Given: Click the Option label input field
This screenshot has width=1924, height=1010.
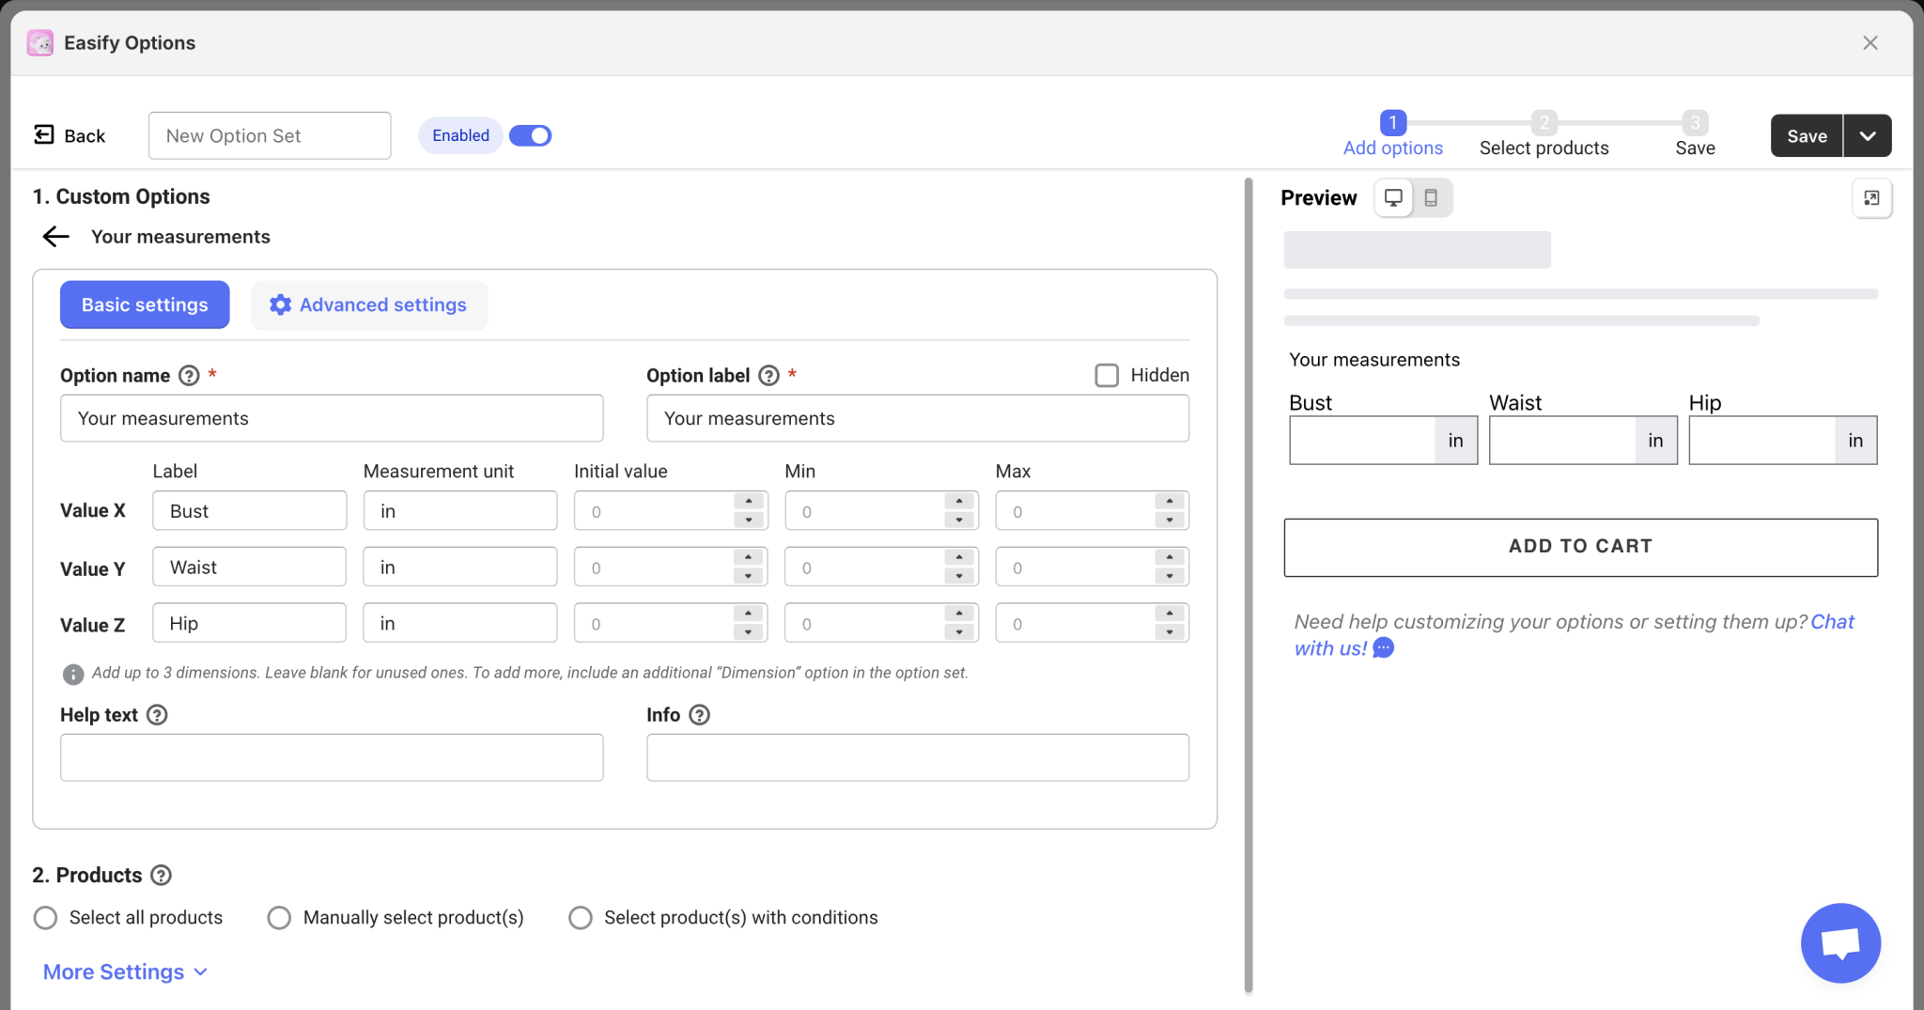Looking at the screenshot, I should [x=918, y=418].
